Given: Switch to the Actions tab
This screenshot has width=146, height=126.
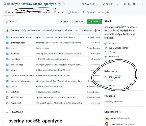Looking at the screenshot, I should coord(59,12).
